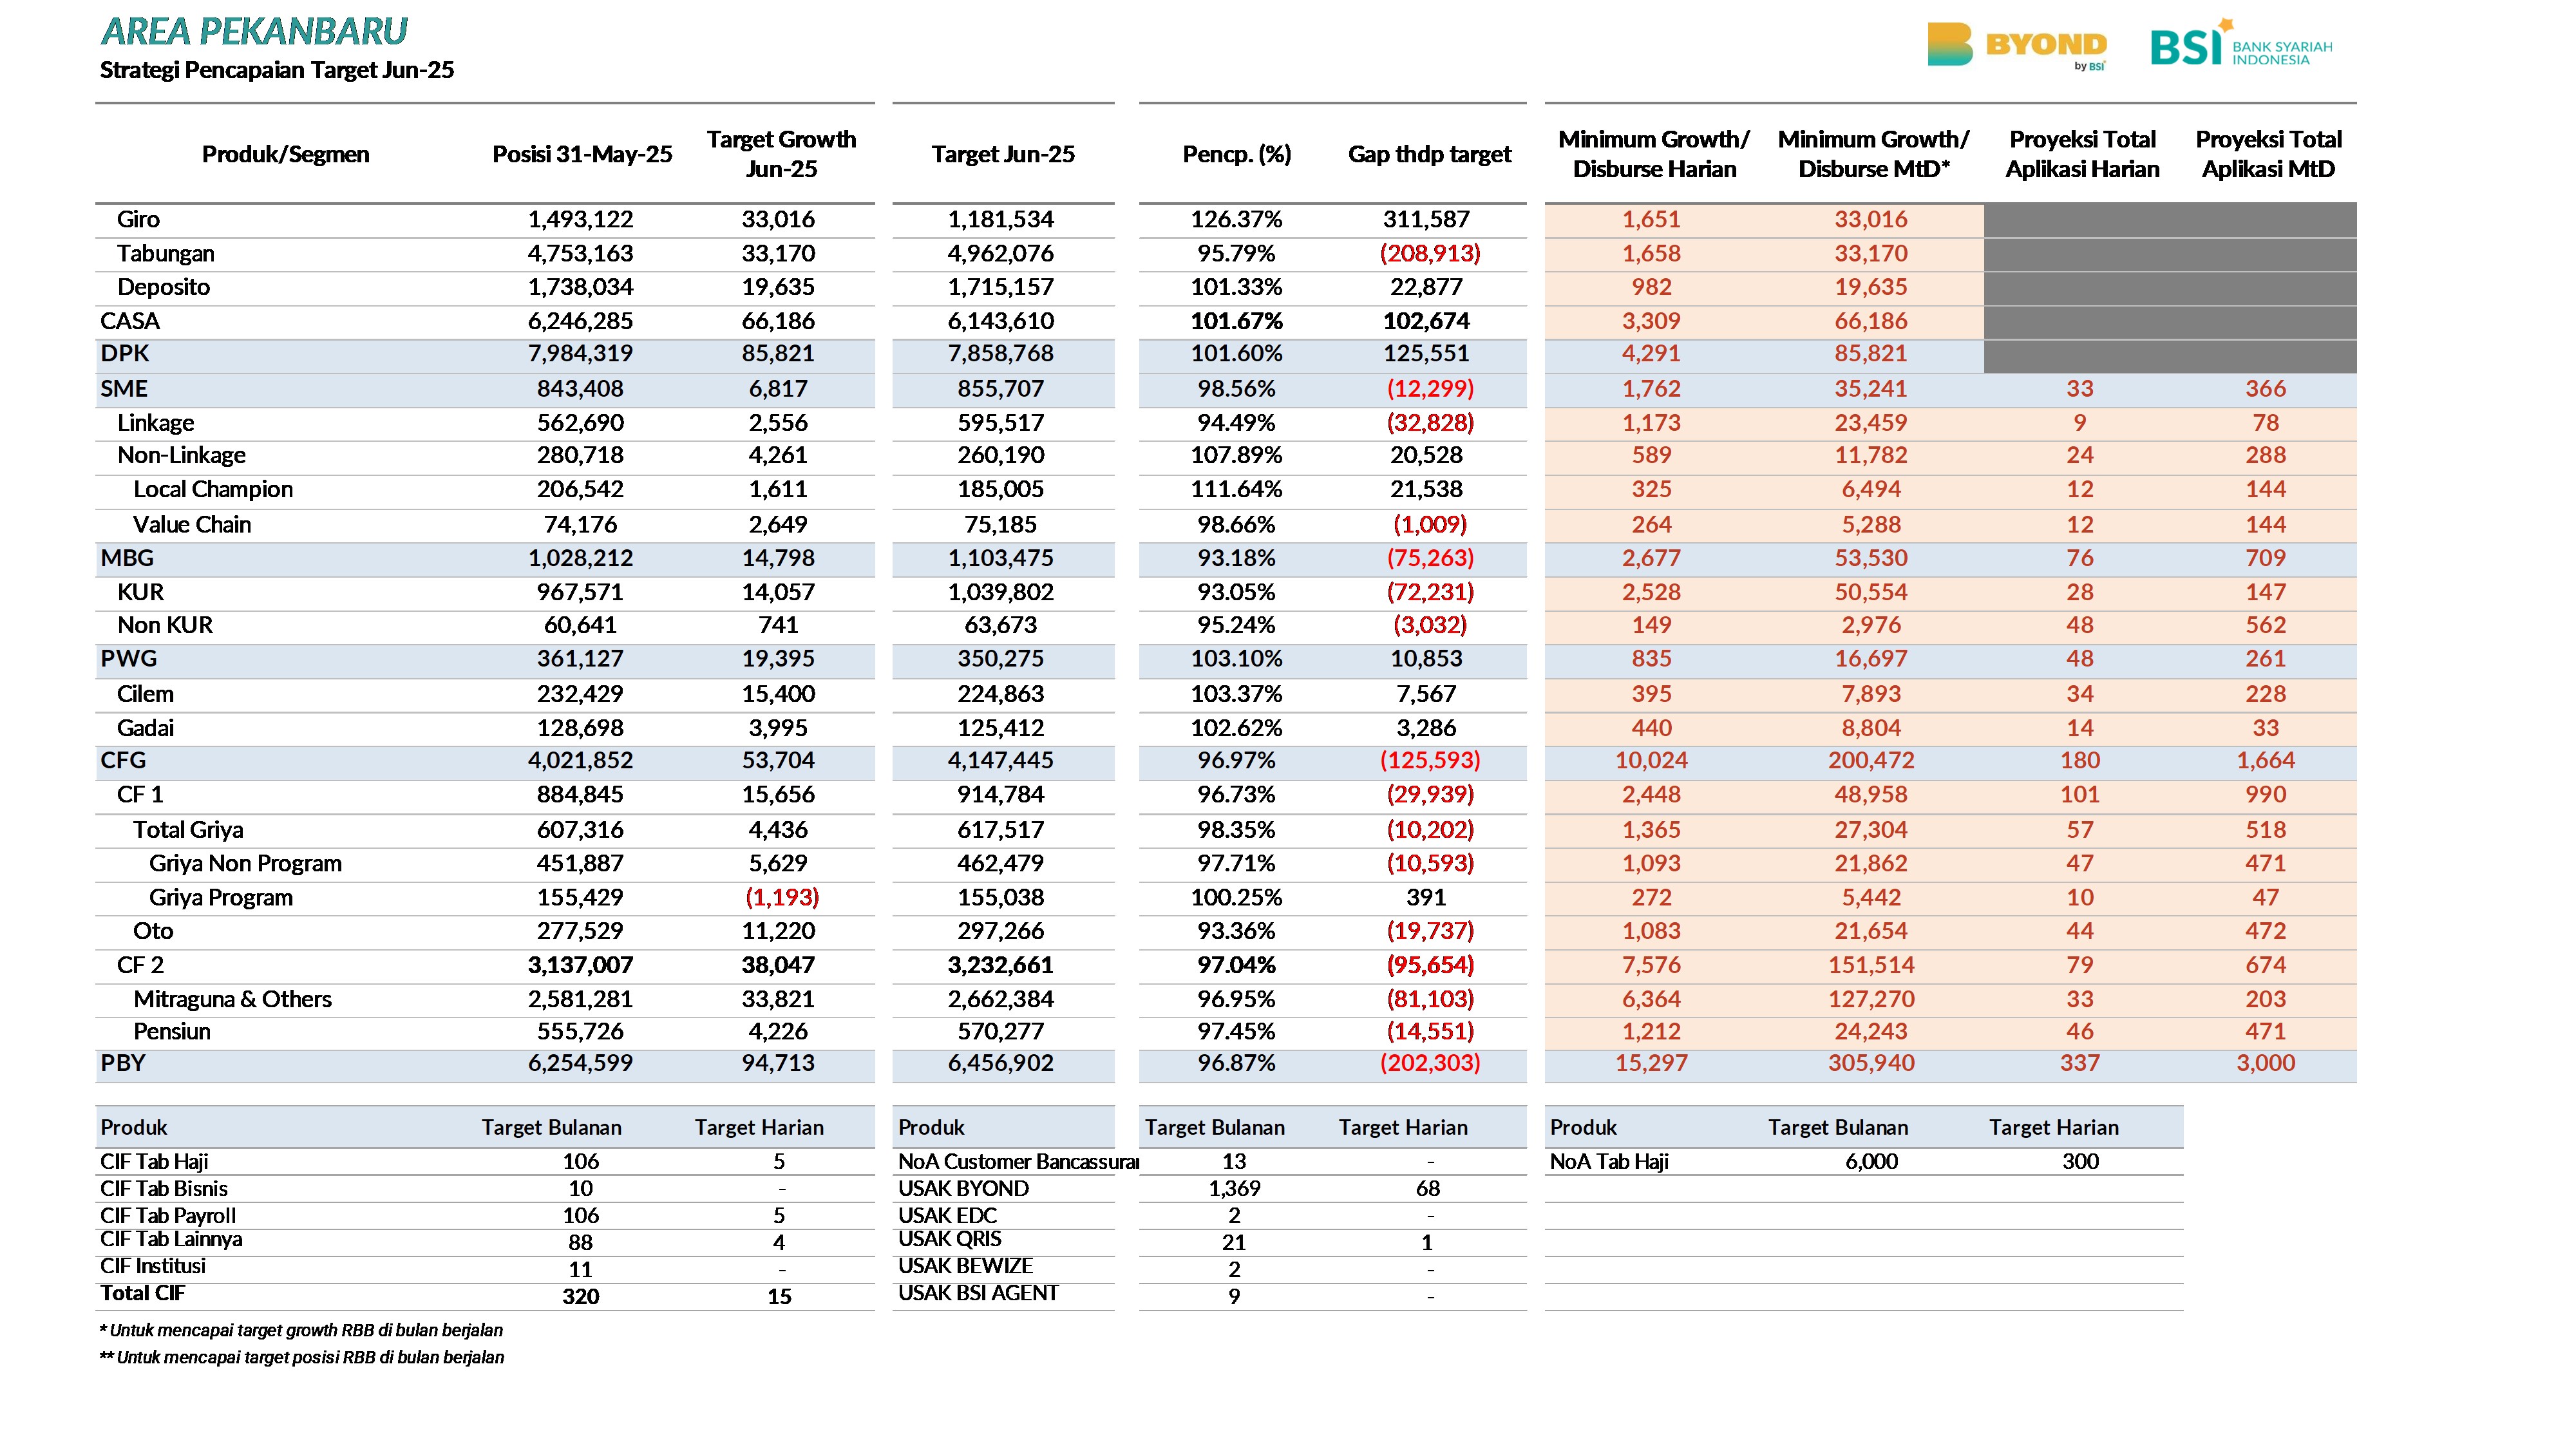This screenshot has width=2576, height=1449.
Task: Select the PBY row label
Action: (x=123, y=1063)
